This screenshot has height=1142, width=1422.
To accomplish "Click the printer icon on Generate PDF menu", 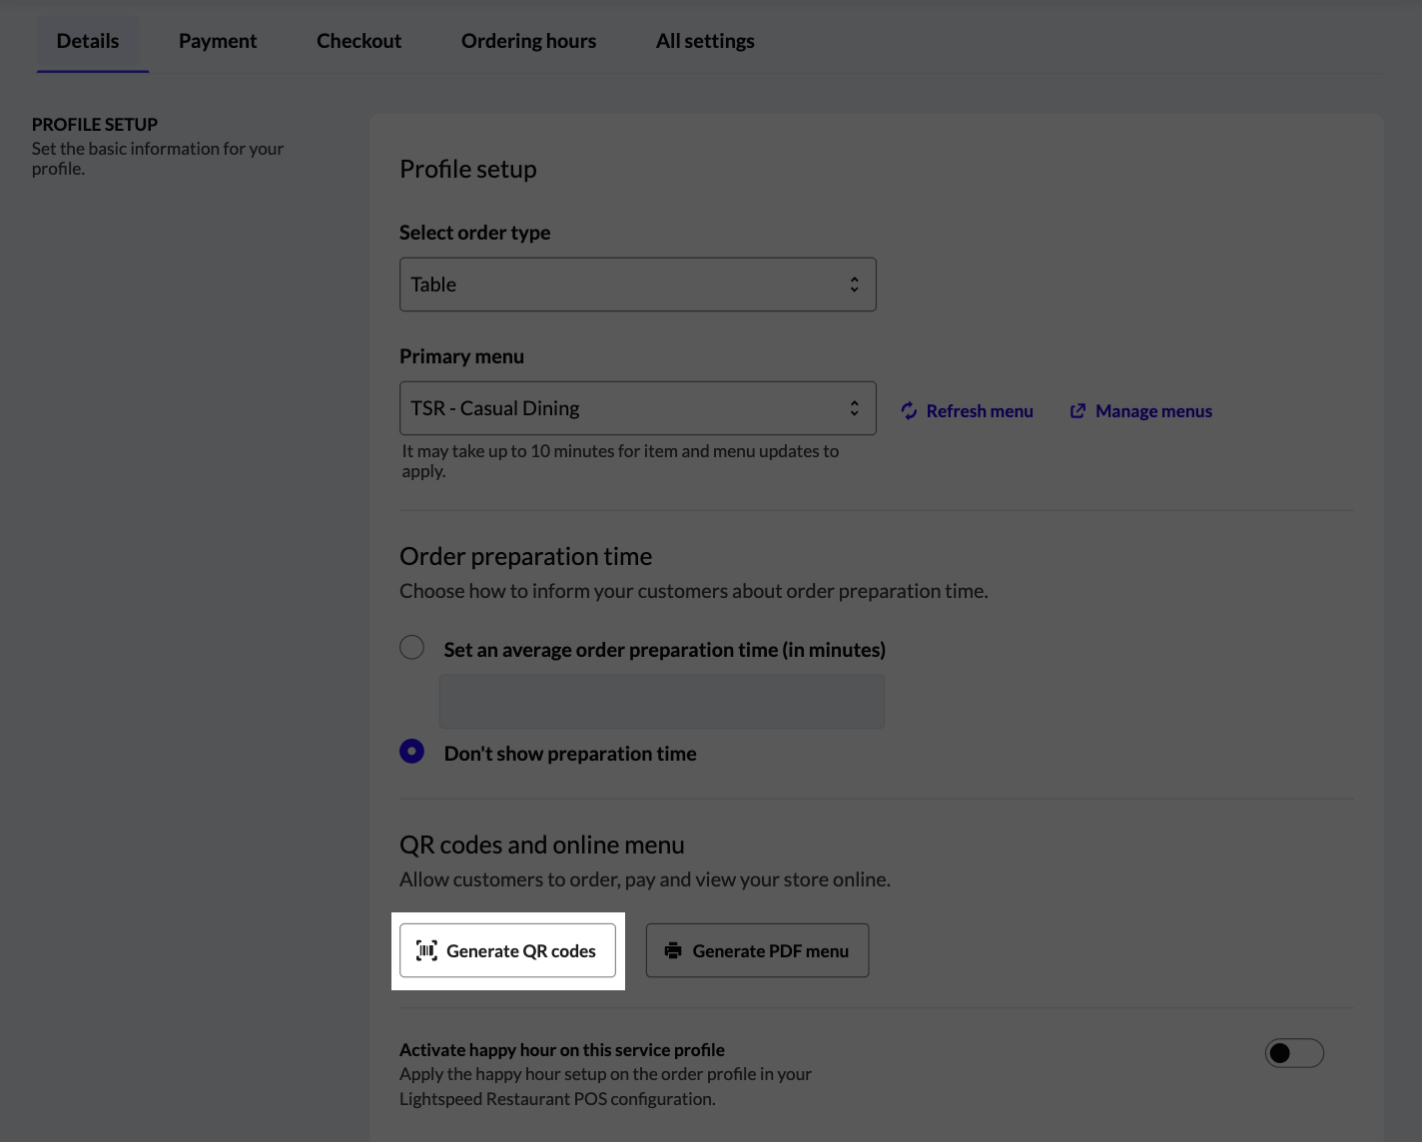I will 674,949.
